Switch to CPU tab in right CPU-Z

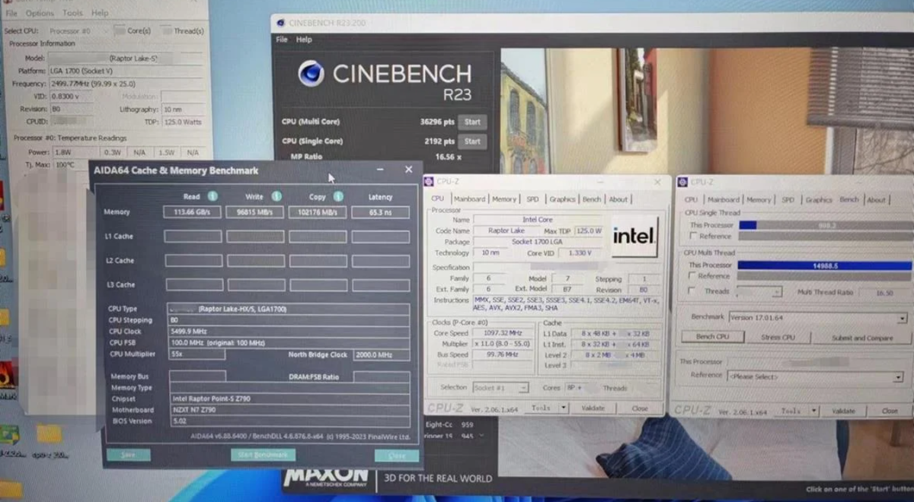pos(691,200)
